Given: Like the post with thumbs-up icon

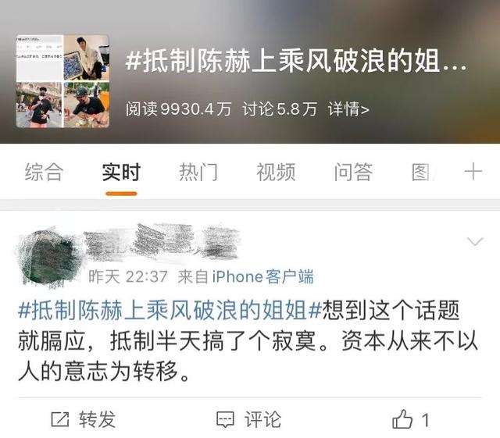Looking at the screenshot, I should 402,419.
